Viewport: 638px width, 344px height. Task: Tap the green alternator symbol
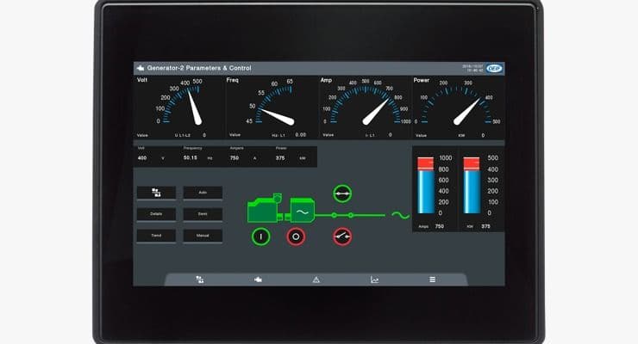[302, 211]
